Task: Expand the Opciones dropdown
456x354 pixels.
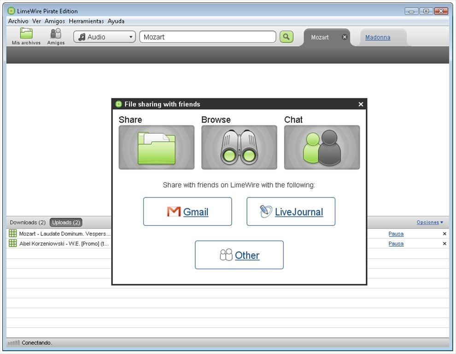Action: 430,222
